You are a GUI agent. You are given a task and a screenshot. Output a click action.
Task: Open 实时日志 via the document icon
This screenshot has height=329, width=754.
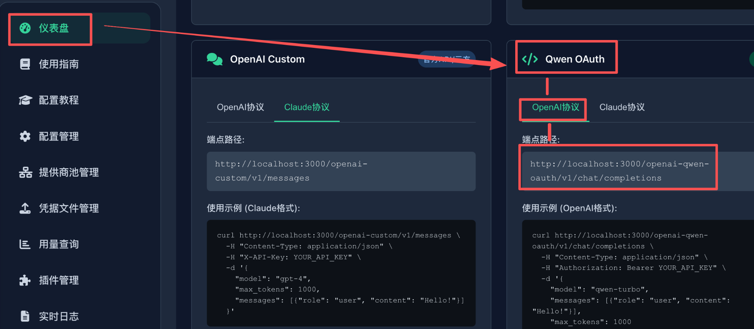(x=25, y=316)
